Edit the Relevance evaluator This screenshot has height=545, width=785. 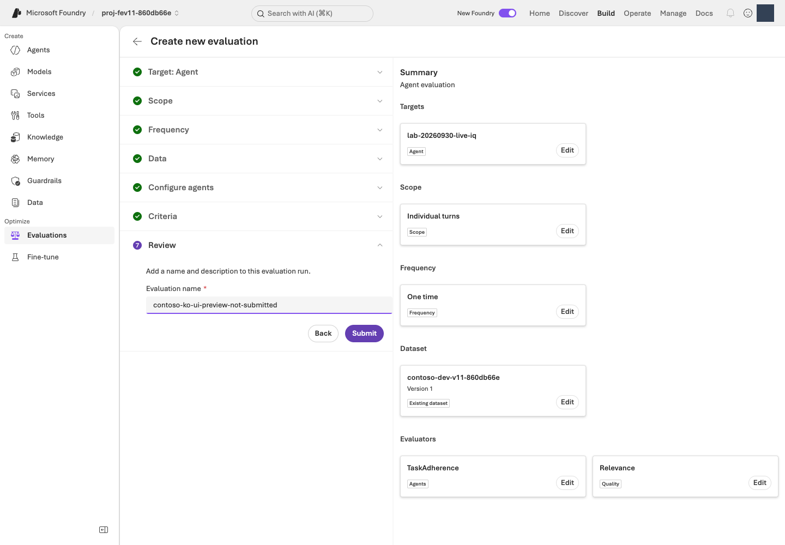760,483
